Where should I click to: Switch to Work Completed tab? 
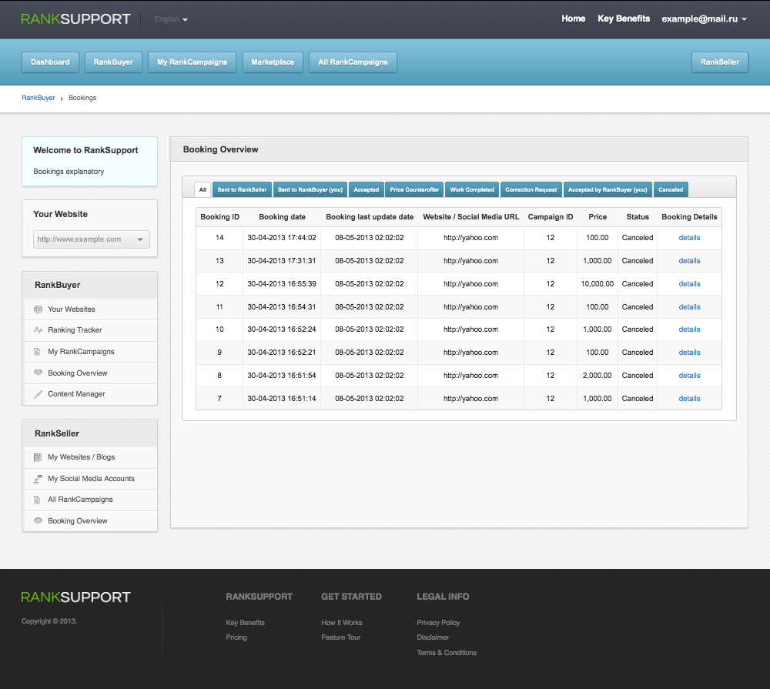point(472,189)
